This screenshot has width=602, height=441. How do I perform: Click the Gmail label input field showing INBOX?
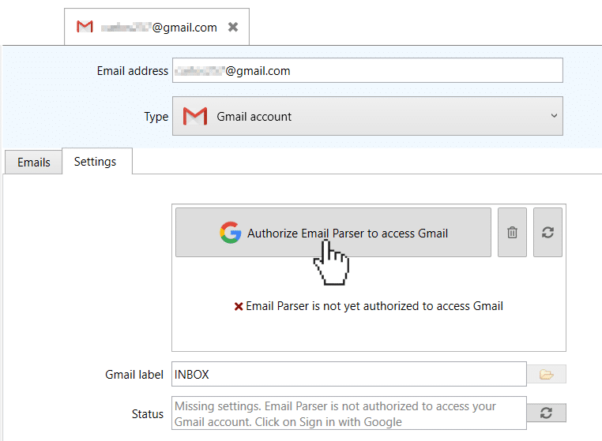tap(349, 374)
